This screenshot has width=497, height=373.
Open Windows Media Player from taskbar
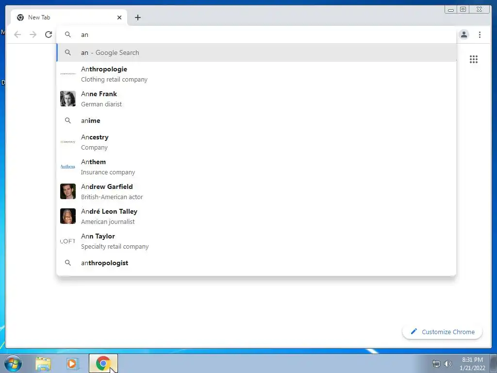[72, 364]
